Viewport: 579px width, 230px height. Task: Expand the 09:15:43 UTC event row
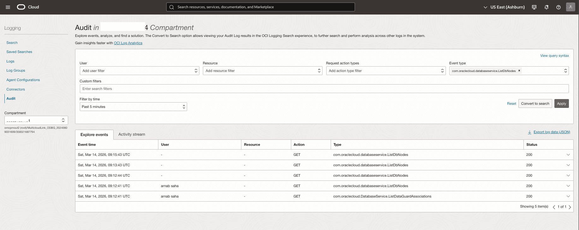(x=568, y=155)
